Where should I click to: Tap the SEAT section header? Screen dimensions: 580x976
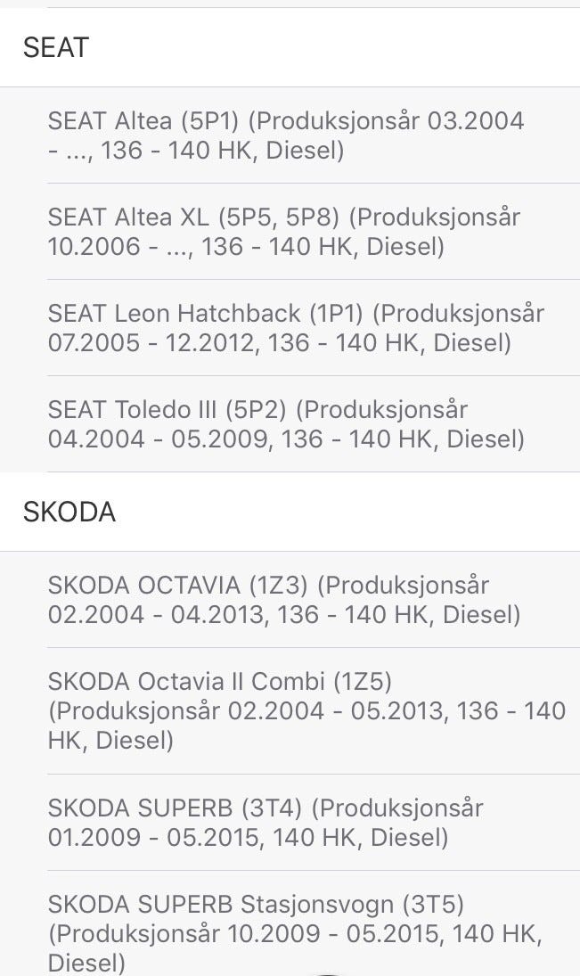click(55, 48)
